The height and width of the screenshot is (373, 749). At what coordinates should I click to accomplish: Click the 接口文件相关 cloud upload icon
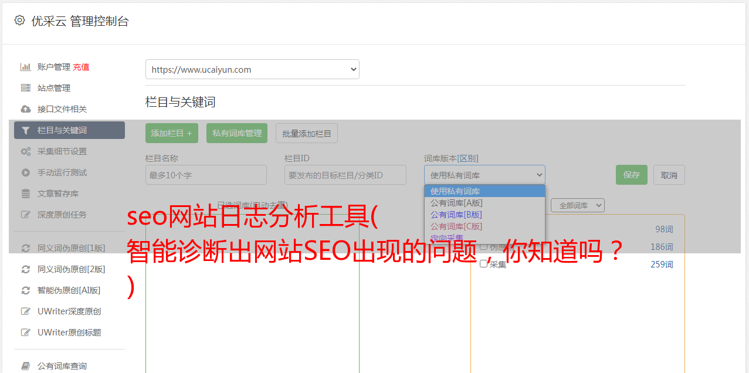pyautogui.click(x=26, y=109)
